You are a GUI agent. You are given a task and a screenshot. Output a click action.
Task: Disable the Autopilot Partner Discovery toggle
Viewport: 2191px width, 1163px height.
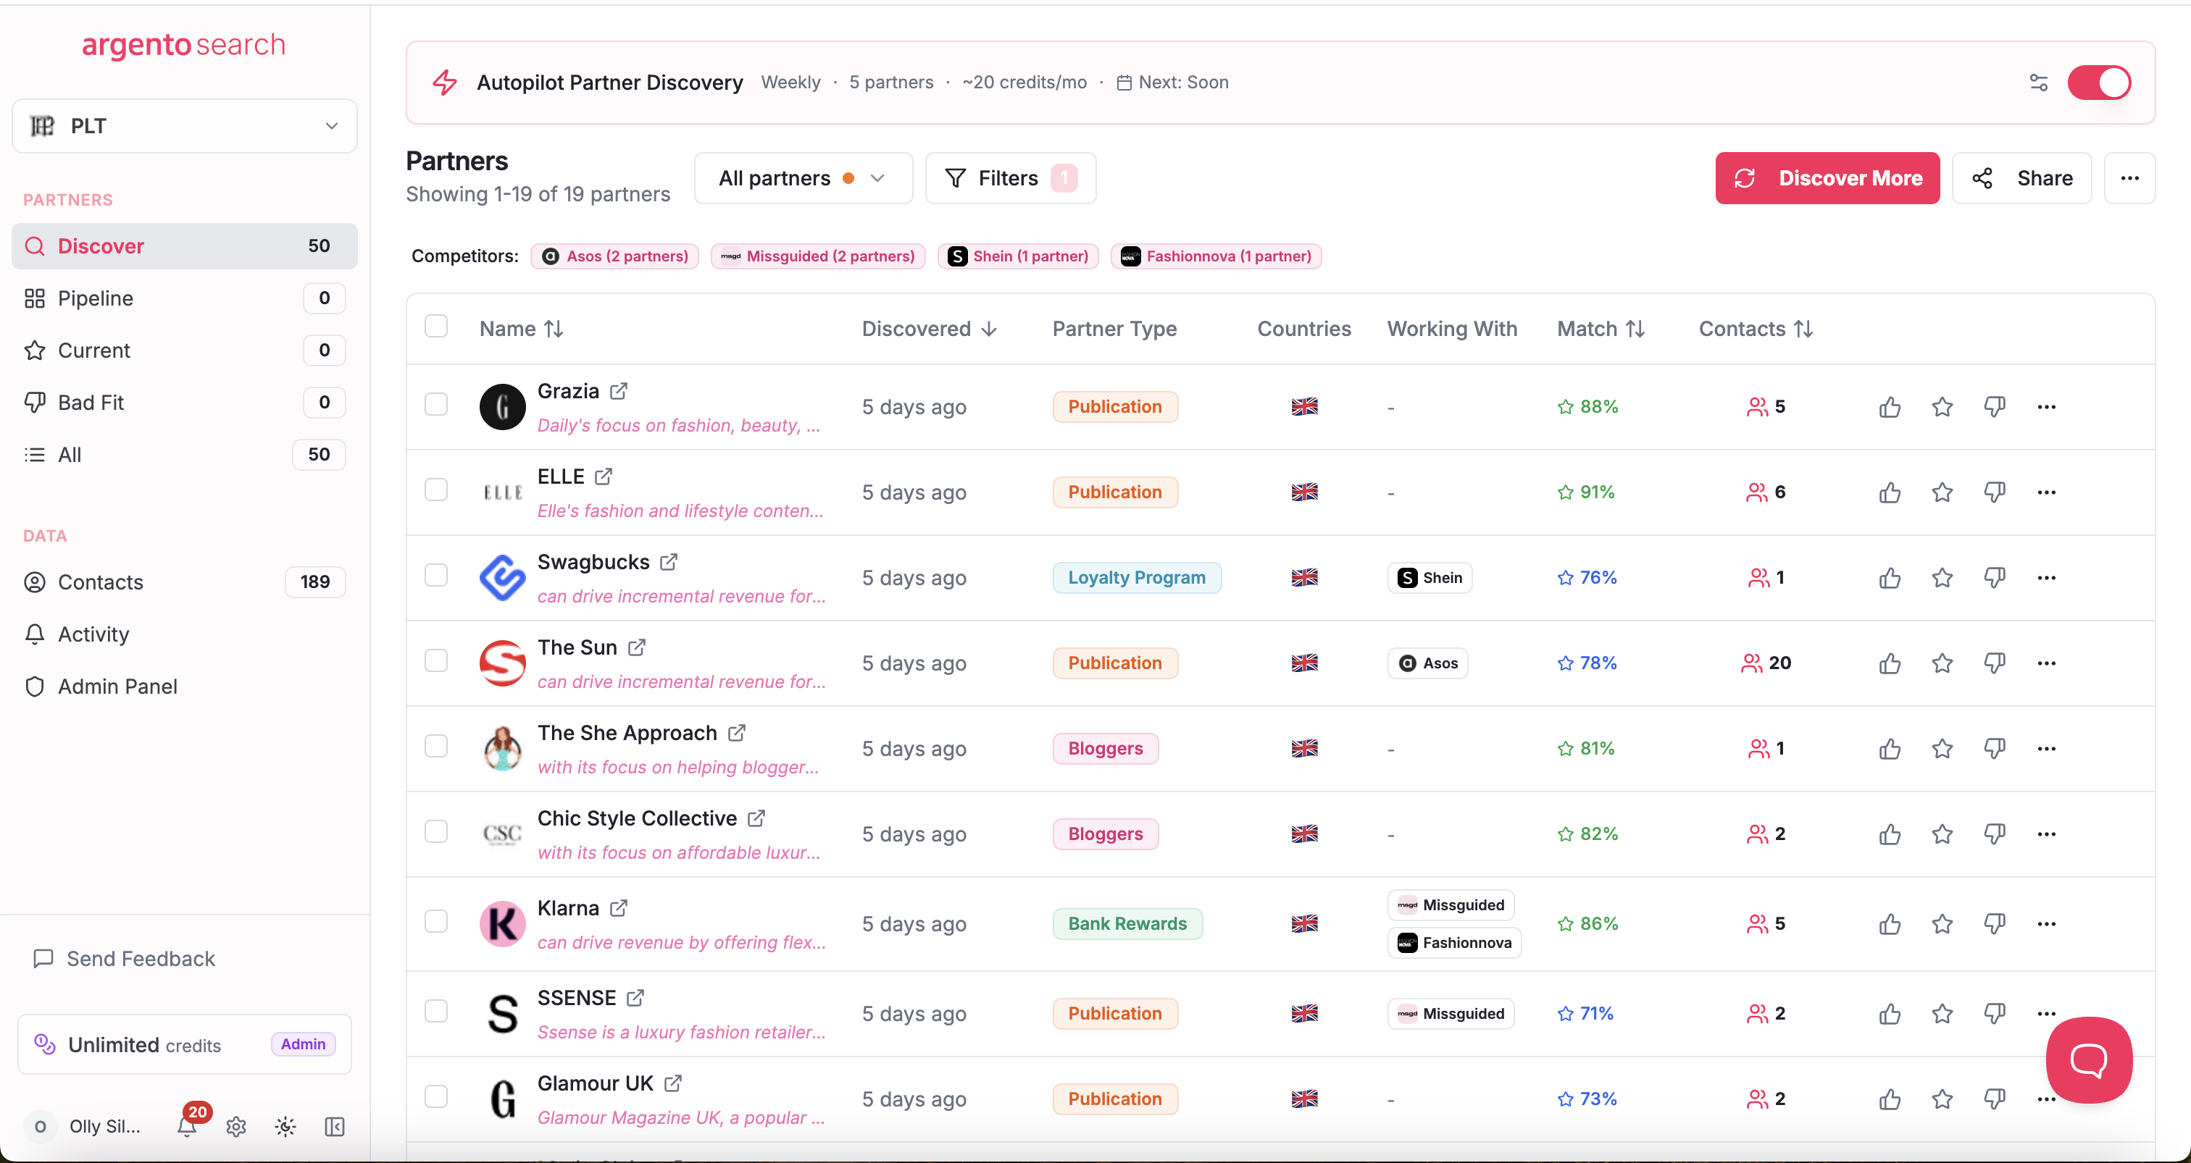pyautogui.click(x=2099, y=82)
